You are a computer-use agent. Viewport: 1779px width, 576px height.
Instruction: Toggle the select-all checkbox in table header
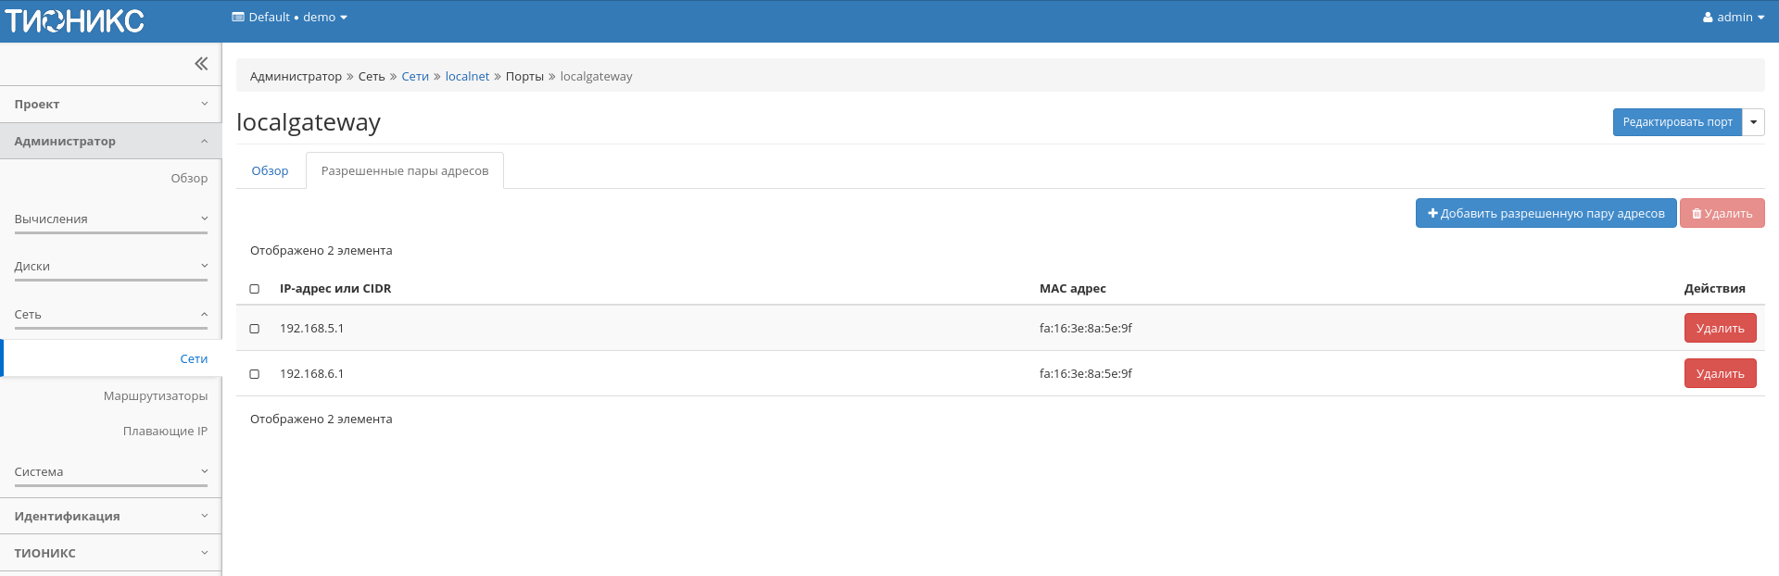(x=255, y=289)
